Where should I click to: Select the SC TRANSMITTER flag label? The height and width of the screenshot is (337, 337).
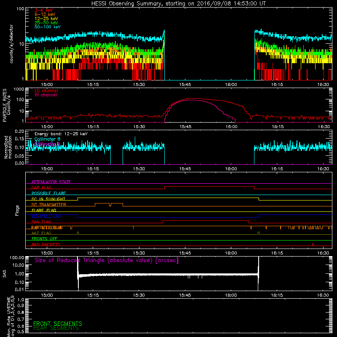point(49,204)
